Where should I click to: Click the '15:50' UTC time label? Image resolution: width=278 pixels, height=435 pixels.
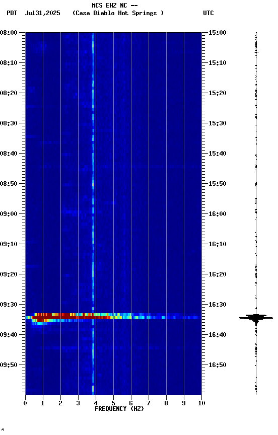(218, 184)
